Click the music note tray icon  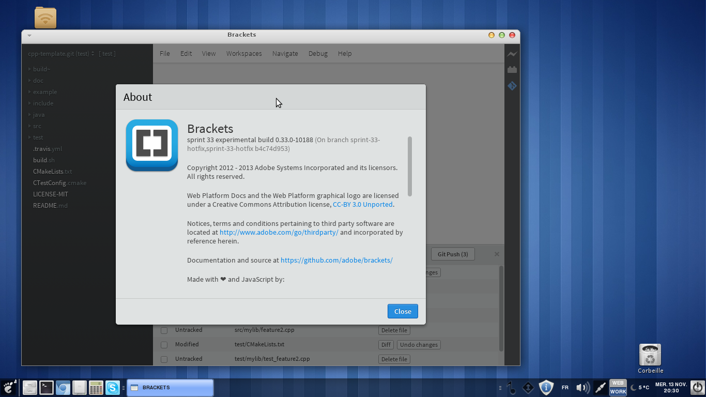pyautogui.click(x=511, y=387)
